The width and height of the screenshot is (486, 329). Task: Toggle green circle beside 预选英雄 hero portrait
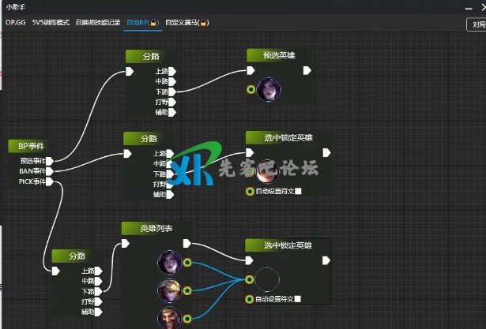tap(251, 89)
